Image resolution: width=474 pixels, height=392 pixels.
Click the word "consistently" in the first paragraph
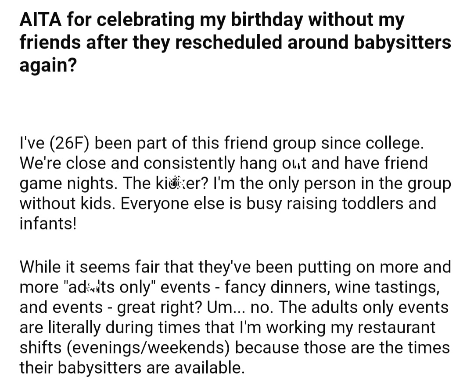tap(189, 163)
